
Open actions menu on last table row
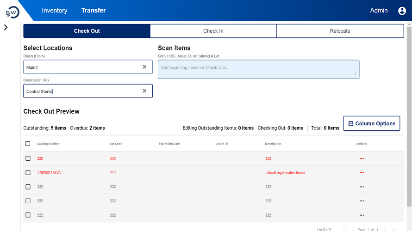click(362, 215)
